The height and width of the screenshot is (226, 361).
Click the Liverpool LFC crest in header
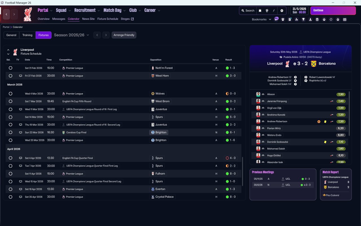[x=28, y=14]
